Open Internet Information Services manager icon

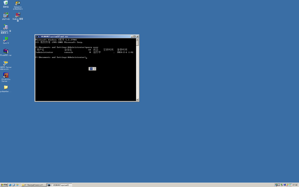tap(6, 27)
